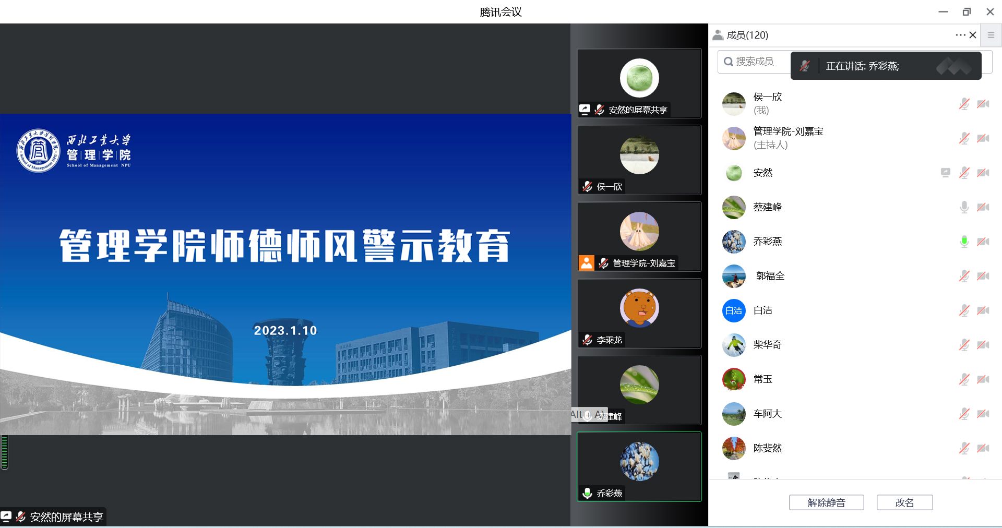
Task: Select 柴华奇 in the member list
Action: pos(767,345)
